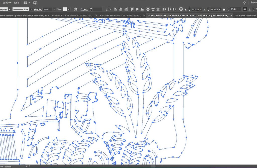Click the Corners panel link label
Image resolution: width=257 pixels, height=168 pixels.
(x=84, y=9)
